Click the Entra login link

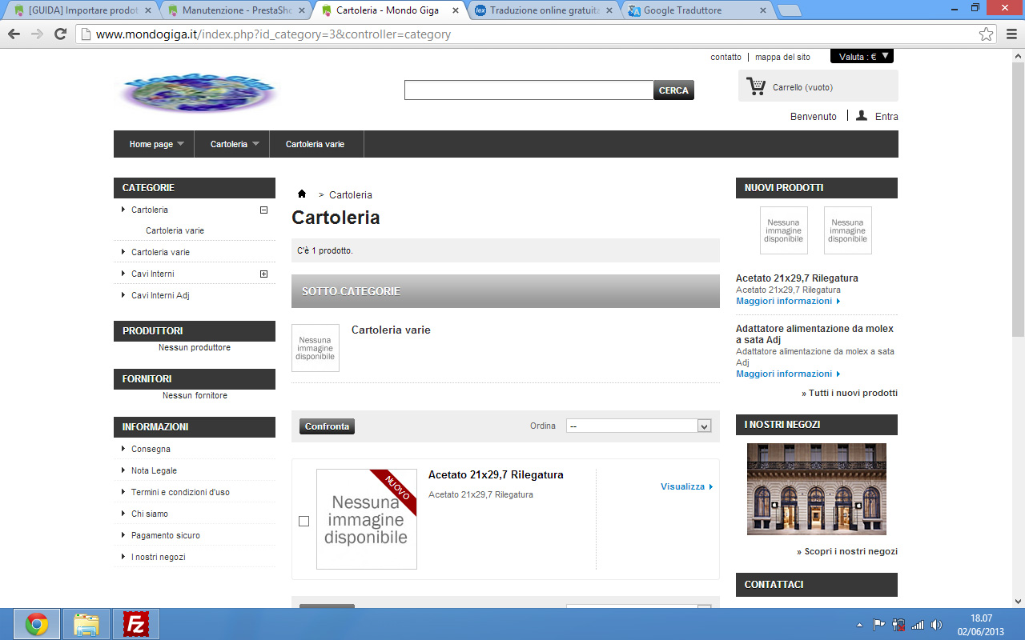(886, 117)
